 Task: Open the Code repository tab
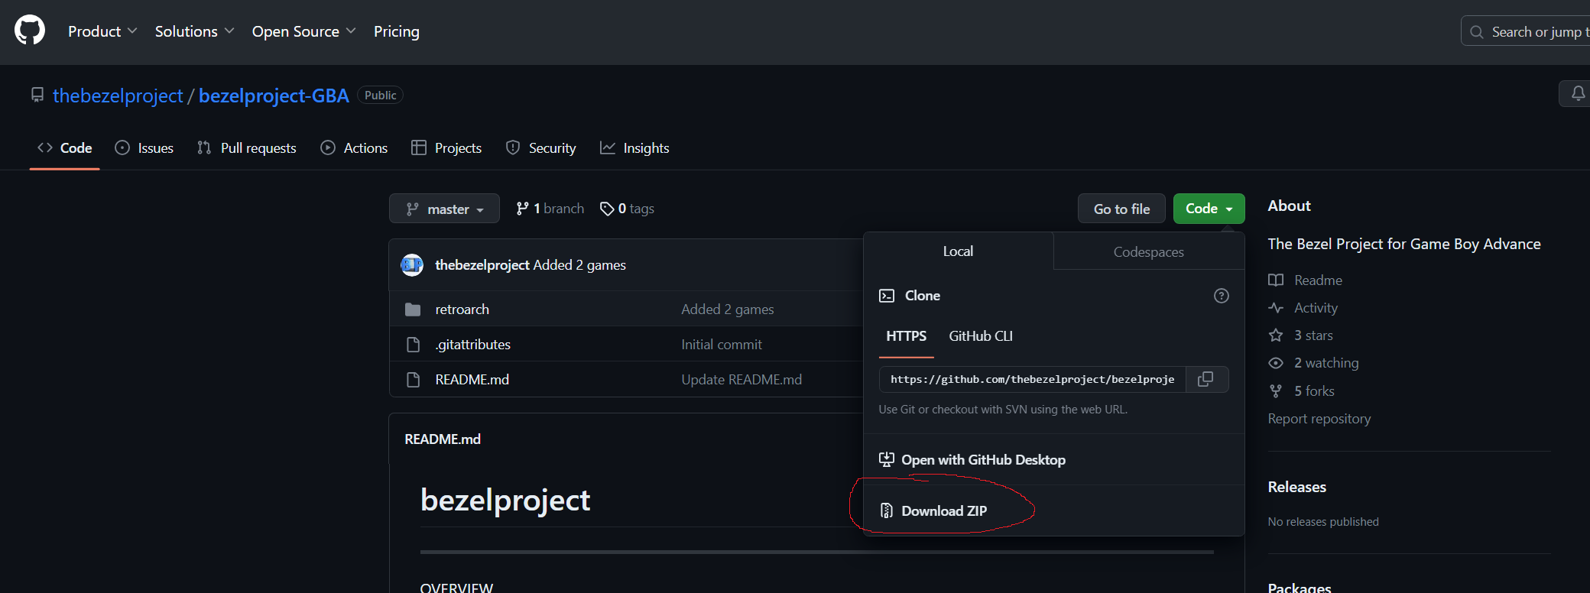click(65, 148)
